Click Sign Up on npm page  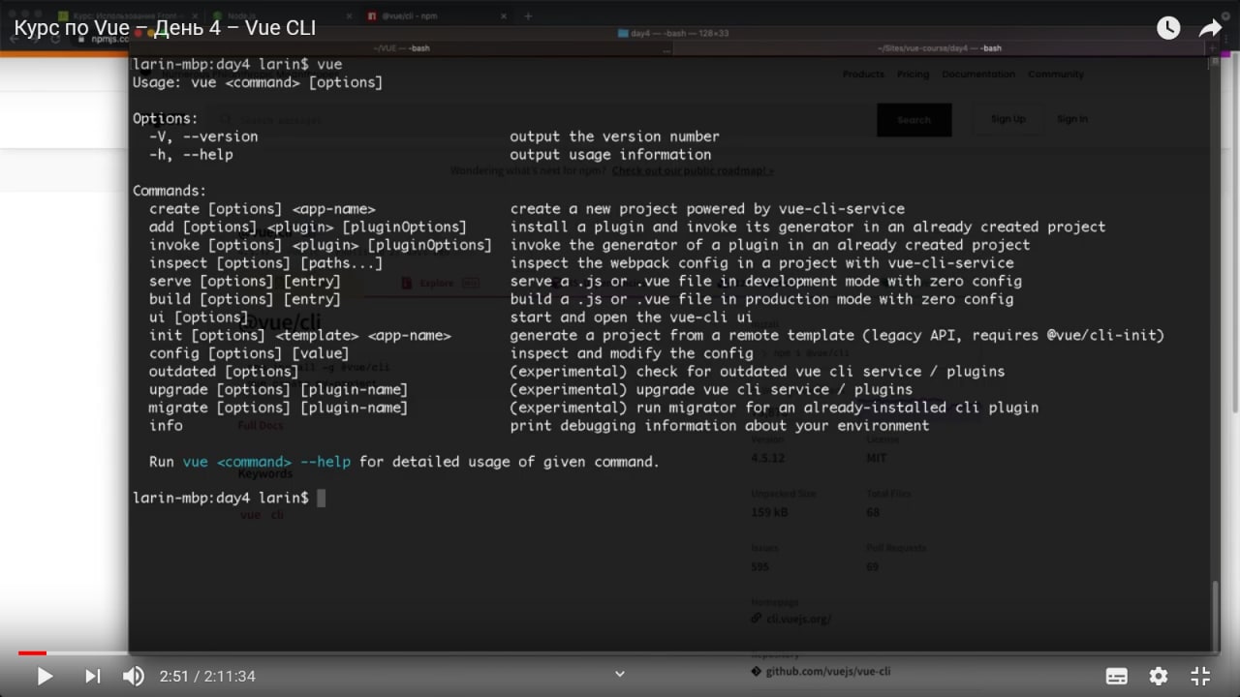pyautogui.click(x=1007, y=119)
